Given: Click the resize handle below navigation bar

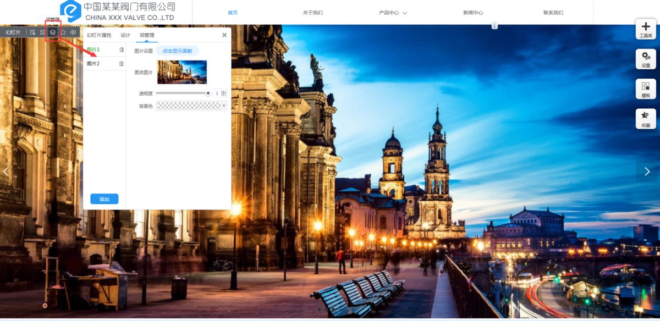Looking at the screenshot, I should coord(494,26).
